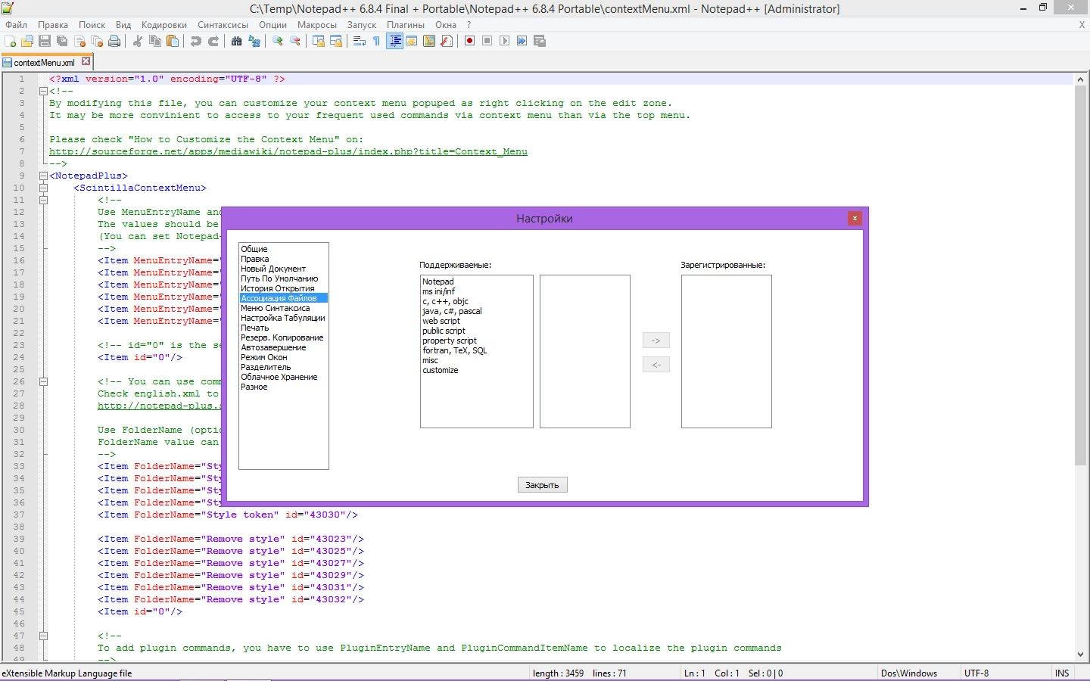
Task: Click the Close All toolbar icon
Action: tap(97, 41)
